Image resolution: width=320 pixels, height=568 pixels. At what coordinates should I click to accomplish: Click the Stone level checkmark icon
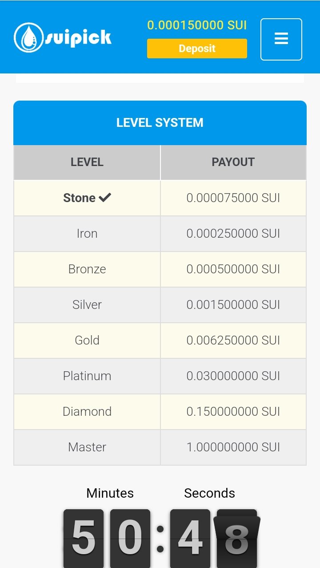[105, 198]
